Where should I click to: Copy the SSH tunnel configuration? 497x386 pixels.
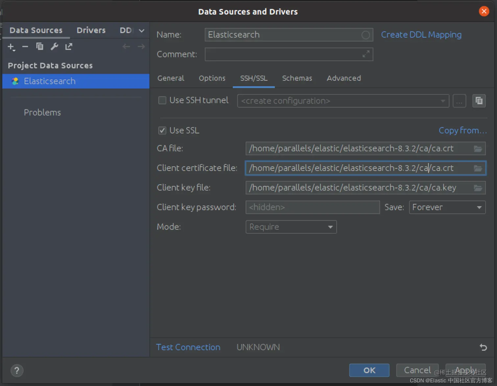(479, 101)
